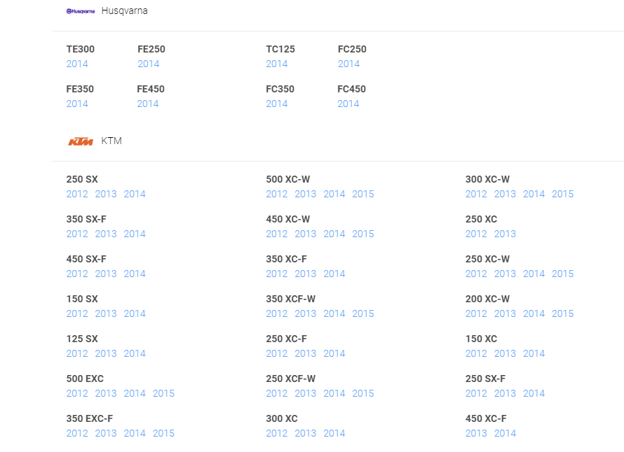Viewport: 624px width, 452px height.
Task: Click the Husqvarna brand logo icon
Action: point(80,11)
